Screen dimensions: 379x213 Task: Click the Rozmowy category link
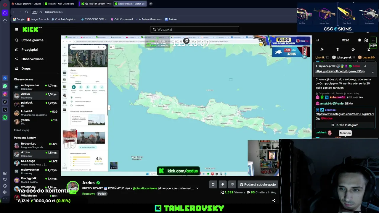click(89, 194)
